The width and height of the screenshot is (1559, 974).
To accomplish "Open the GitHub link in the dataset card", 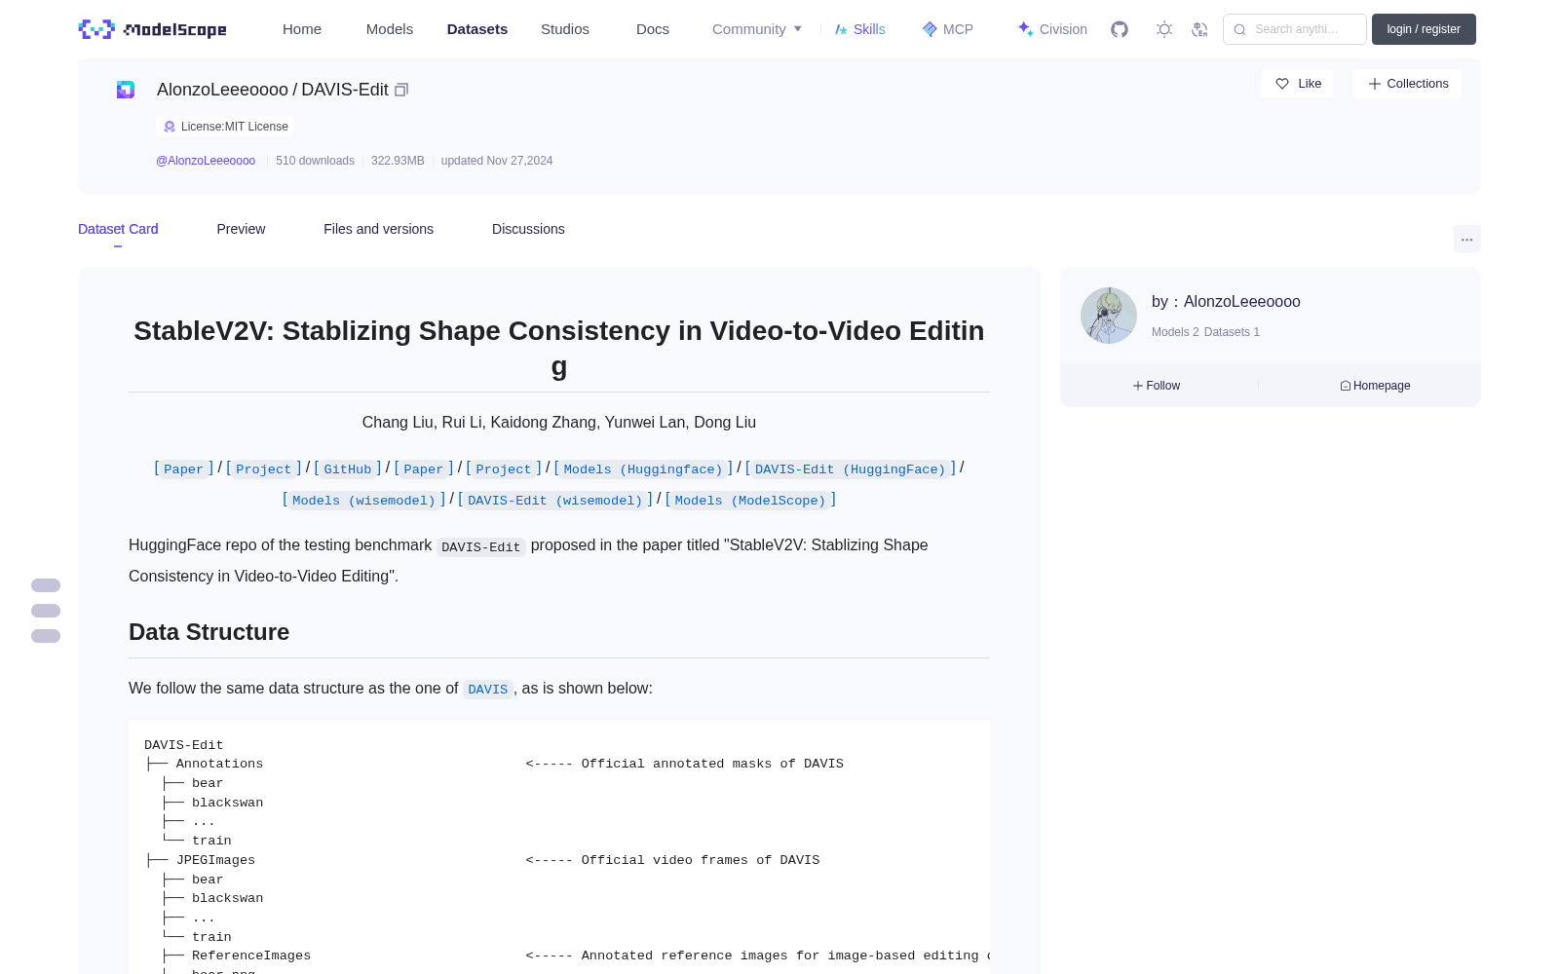I will pos(348,468).
